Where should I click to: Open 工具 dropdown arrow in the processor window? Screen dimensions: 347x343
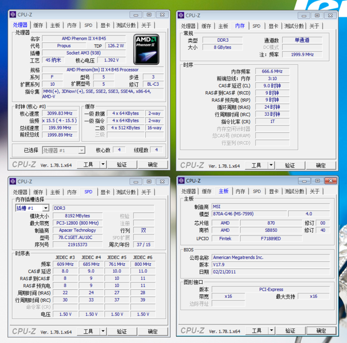pyautogui.click(x=103, y=164)
